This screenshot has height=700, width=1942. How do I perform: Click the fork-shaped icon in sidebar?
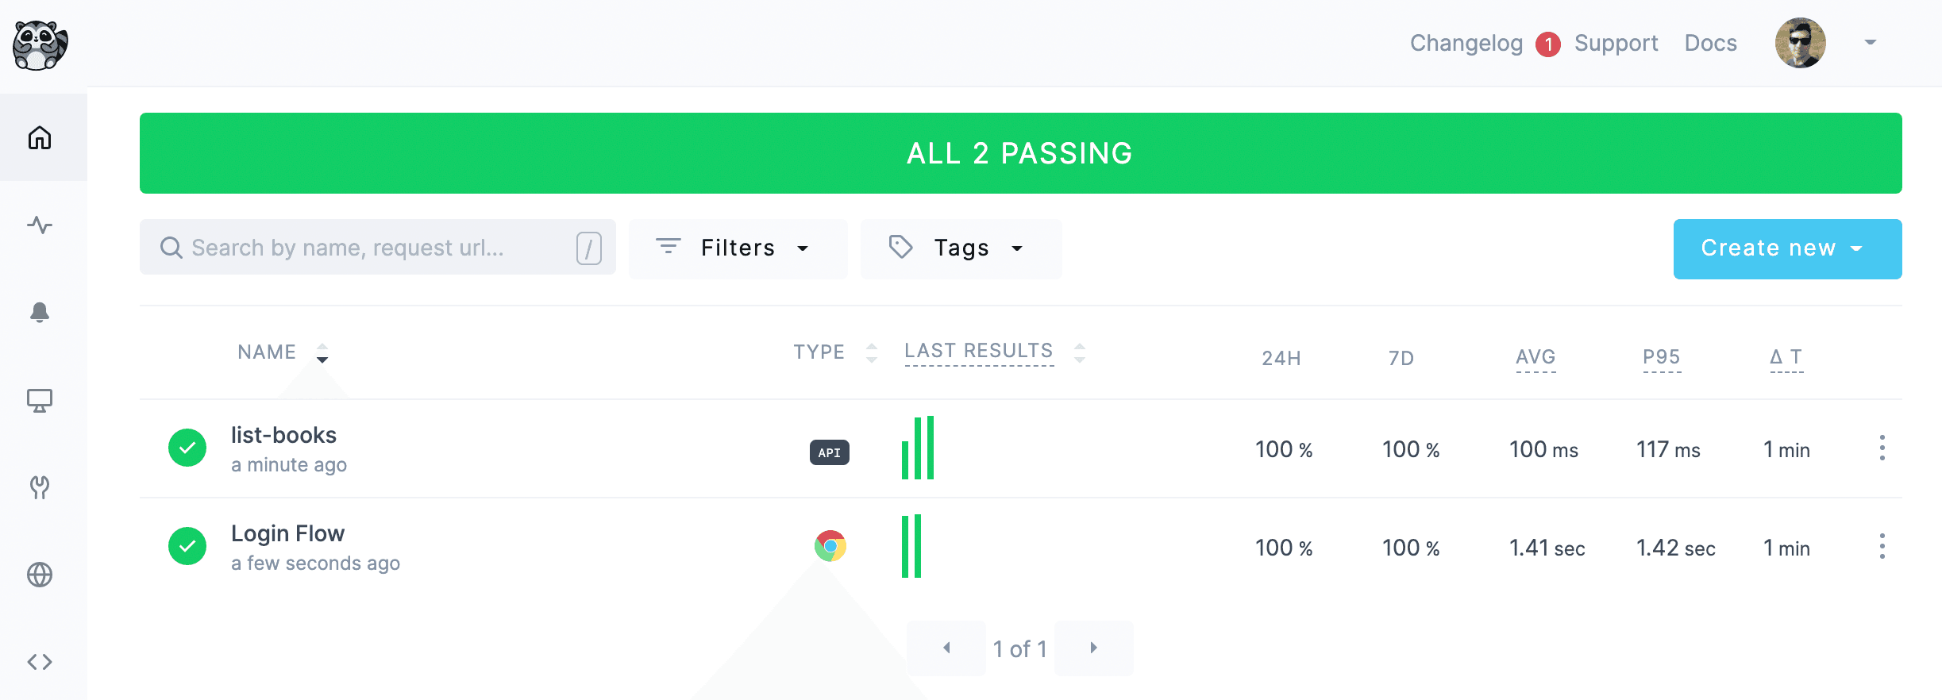40,487
